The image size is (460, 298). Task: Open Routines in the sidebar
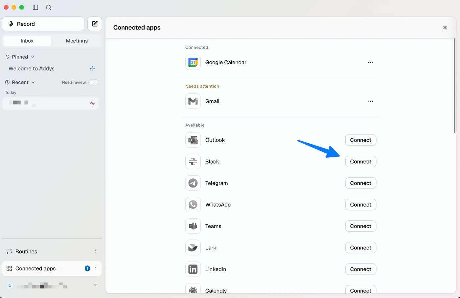(52, 251)
